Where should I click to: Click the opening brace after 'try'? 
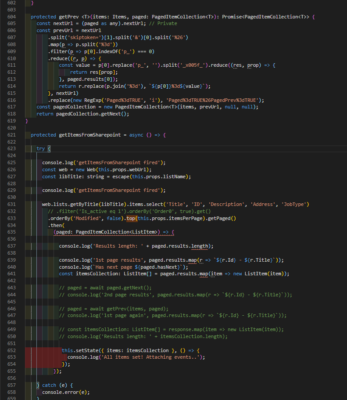(x=49, y=148)
